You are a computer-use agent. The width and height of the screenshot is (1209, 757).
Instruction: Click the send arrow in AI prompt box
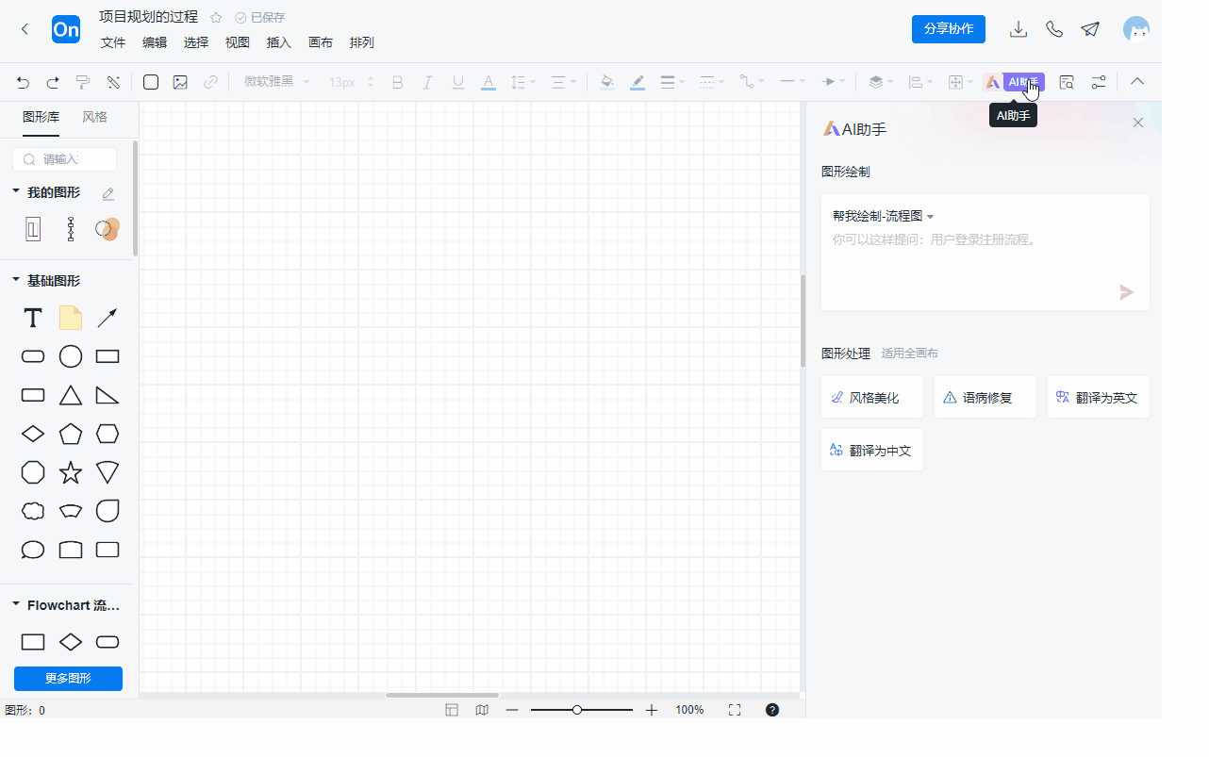tap(1127, 292)
